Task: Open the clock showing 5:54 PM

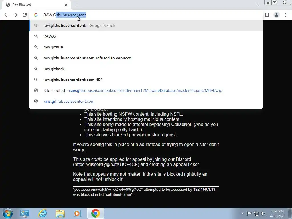Action: [278, 214]
